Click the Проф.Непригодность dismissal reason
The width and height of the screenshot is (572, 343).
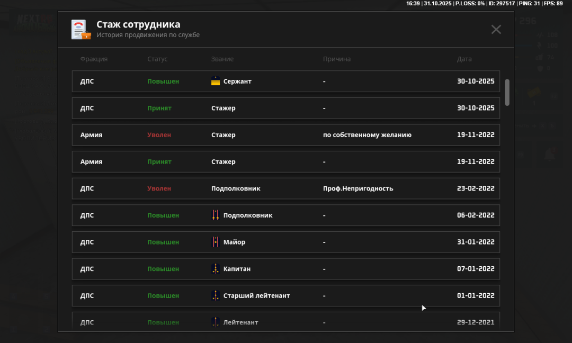[358, 188]
